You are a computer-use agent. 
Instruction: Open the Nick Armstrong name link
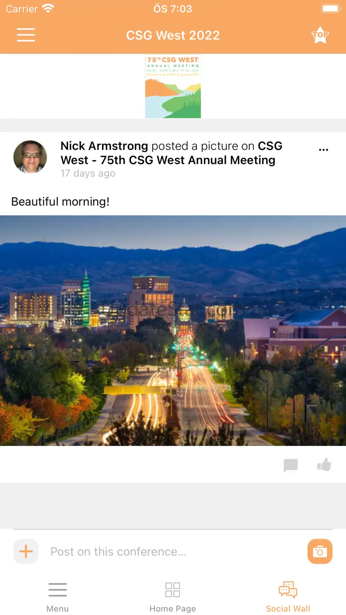pyautogui.click(x=104, y=146)
